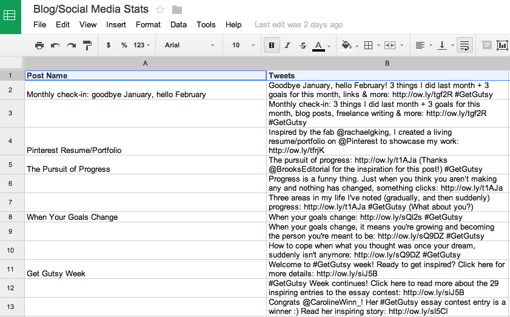510x317 pixels.
Task: Click the 'When Your Goals Change' cell
Action: click(146, 217)
